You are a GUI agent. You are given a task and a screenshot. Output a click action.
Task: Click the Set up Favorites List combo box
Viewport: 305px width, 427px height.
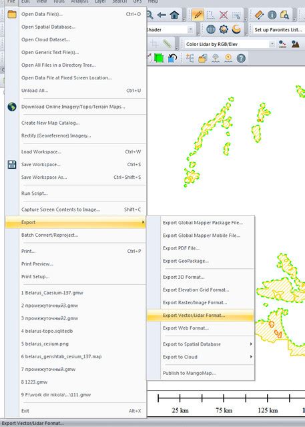(x=278, y=29)
